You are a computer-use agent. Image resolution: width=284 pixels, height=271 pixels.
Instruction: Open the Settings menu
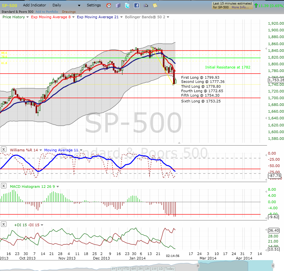(x=94, y=5)
